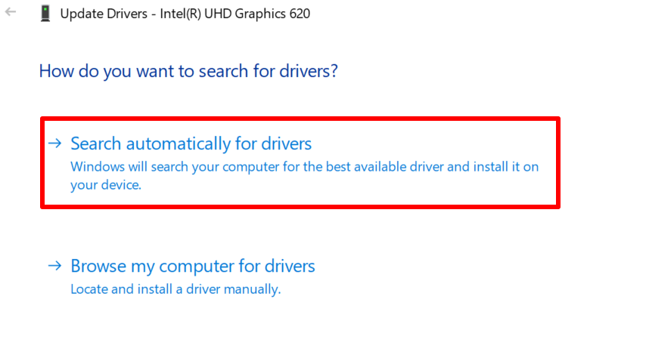Go back using the top-left arrow

pyautogui.click(x=11, y=13)
